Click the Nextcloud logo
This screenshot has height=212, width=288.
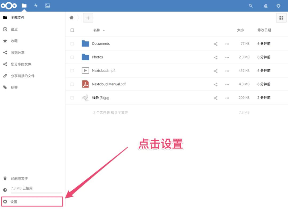click(x=9, y=6)
